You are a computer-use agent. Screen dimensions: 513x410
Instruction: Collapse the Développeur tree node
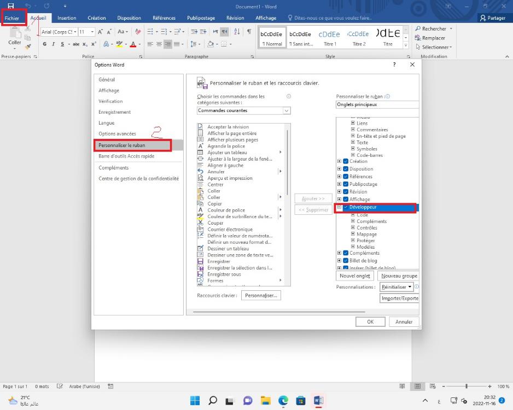tap(339, 207)
